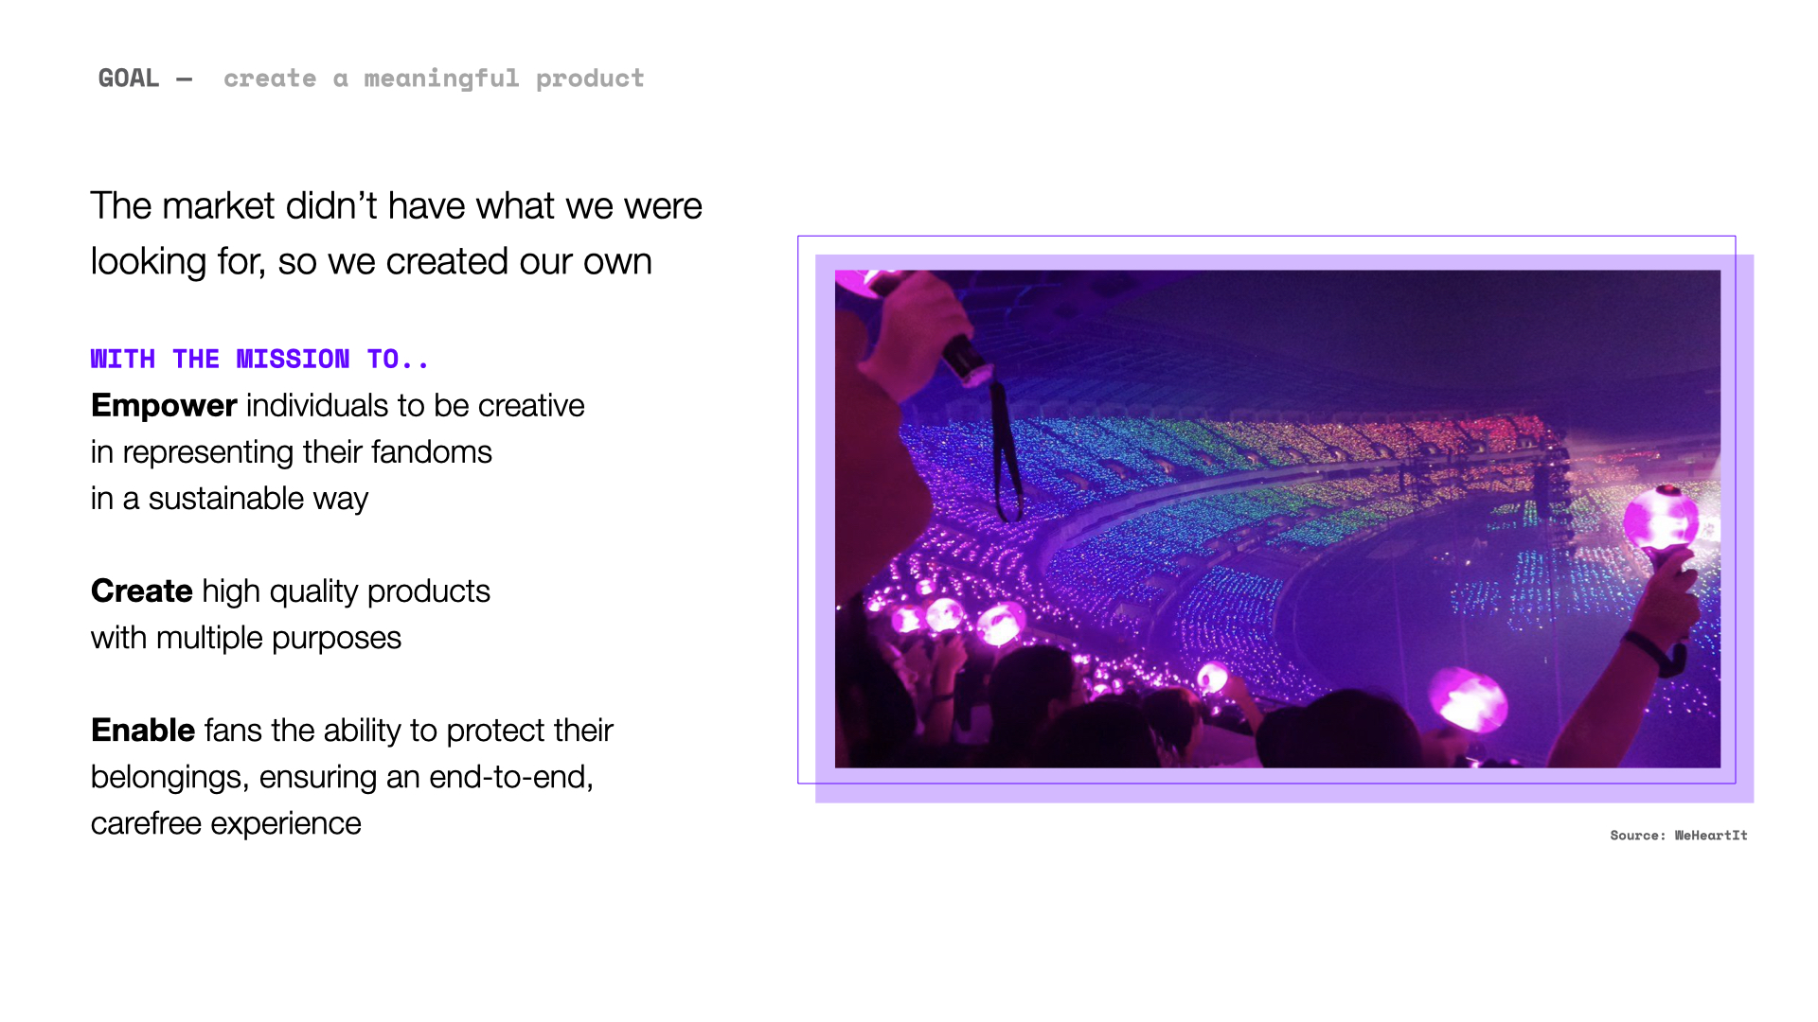
Task: Select the bold word 'Create'
Action: pos(142,591)
